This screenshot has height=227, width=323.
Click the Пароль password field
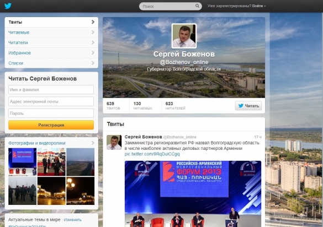coord(51,113)
